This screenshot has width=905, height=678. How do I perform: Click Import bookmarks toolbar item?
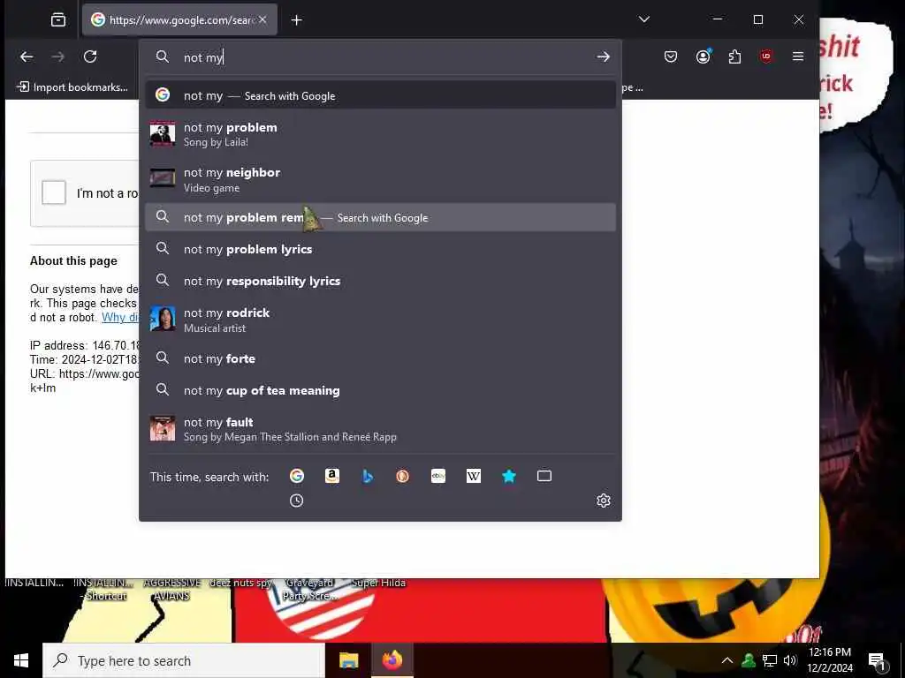tap(72, 87)
